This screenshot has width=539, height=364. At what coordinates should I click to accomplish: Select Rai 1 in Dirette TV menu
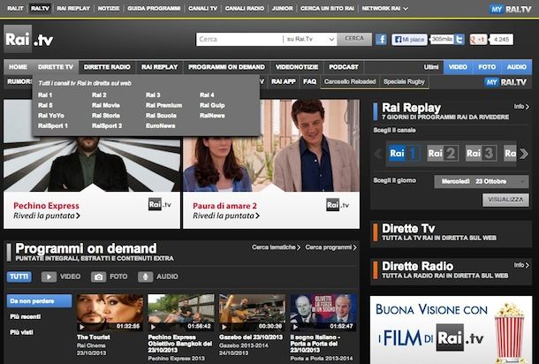(45, 95)
